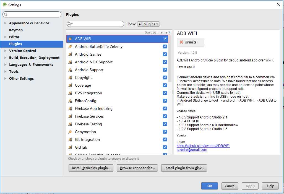This screenshot has width=284, height=194.
Task: Select the GitHub plugin row
Action: point(118,147)
